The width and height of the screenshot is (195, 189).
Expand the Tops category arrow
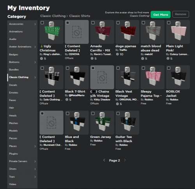[x=35, y=177]
